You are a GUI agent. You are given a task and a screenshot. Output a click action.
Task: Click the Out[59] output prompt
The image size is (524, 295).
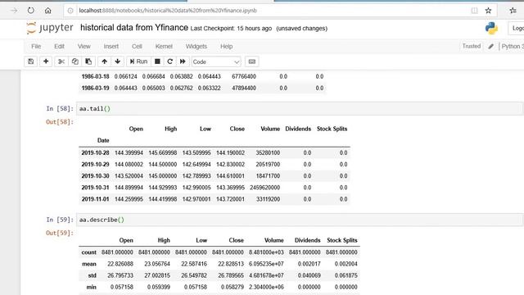(x=60, y=233)
